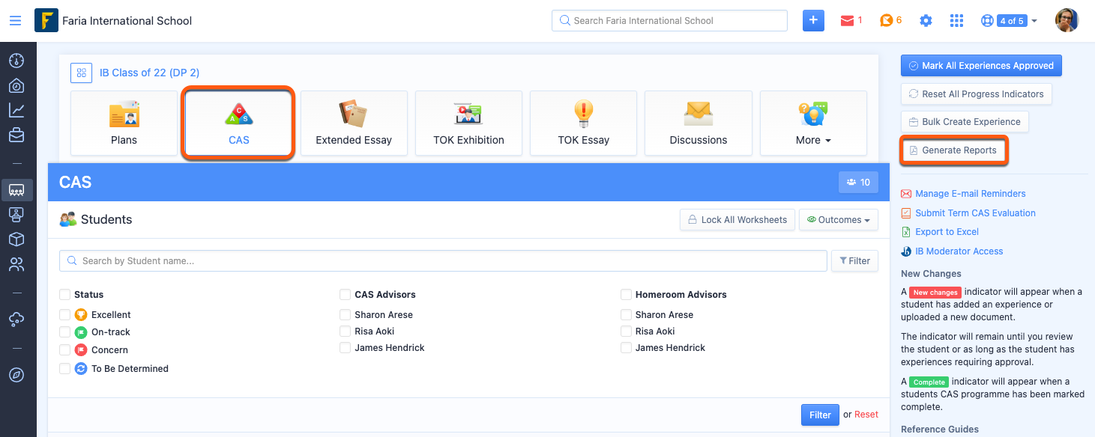Select the CAS tab

coord(239,123)
